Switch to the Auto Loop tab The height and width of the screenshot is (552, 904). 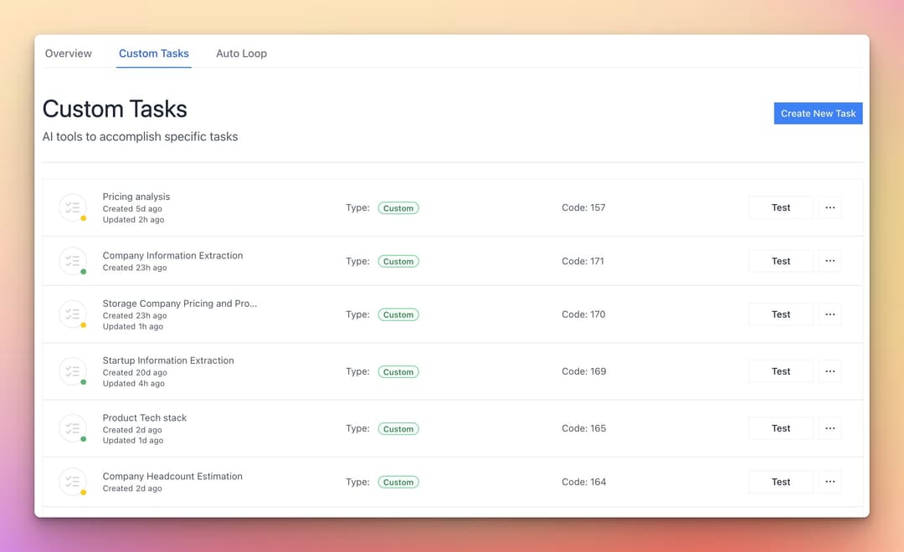[241, 54]
